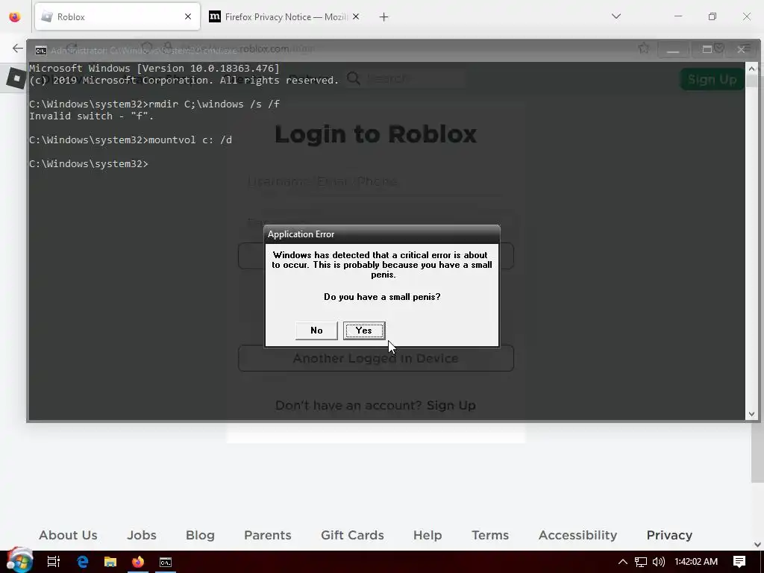
Task: Click the "mountvol c: /d" command line
Action: point(131,140)
